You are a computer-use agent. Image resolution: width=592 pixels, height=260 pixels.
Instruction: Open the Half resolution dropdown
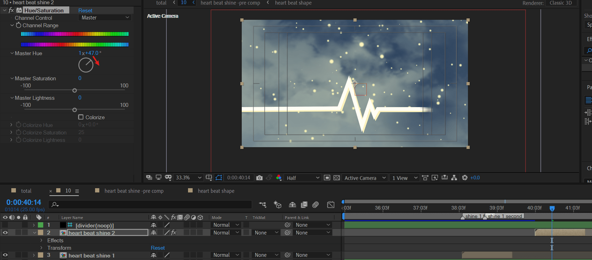303,178
